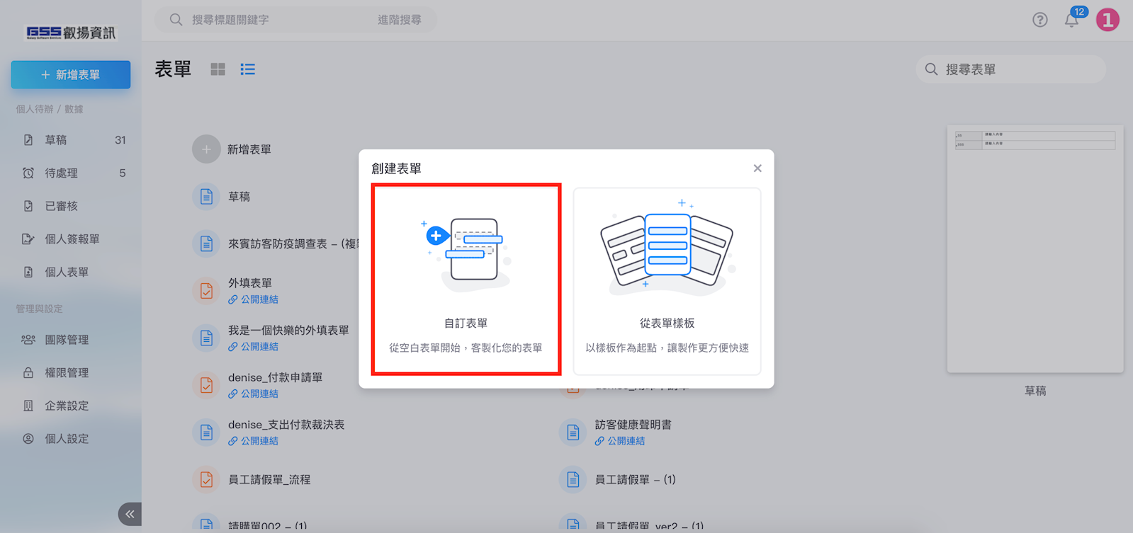Switch to grid view layout
Screen dimensions: 1133x533
pyautogui.click(x=218, y=69)
